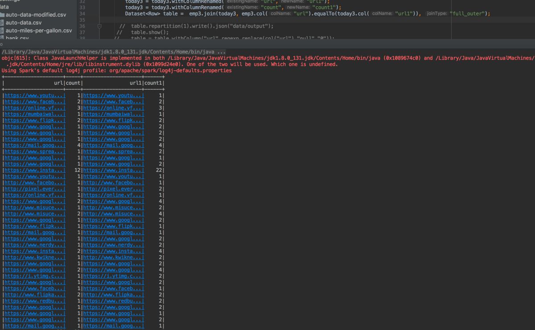The image size is (535, 330).
Task: Open the http://www.facebo... link in url column
Action: click(34, 183)
